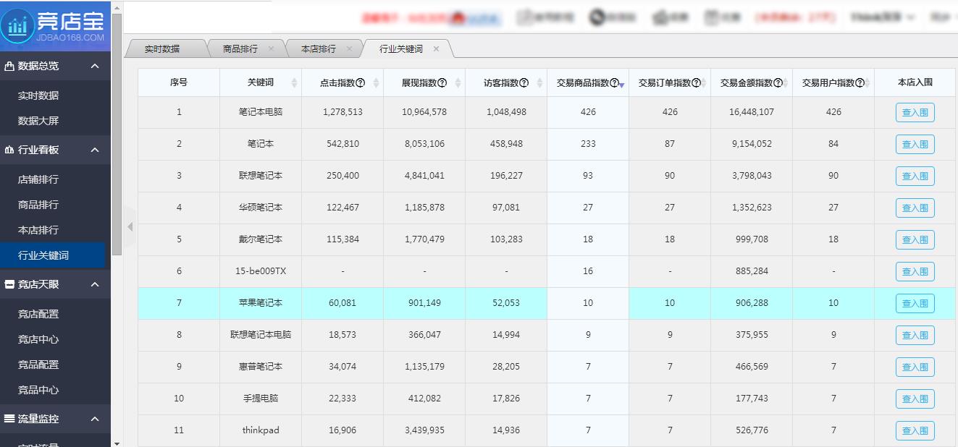This screenshot has height=447, width=958.
Task: Open 竞品配置 in the sidebar
Action: 38,365
